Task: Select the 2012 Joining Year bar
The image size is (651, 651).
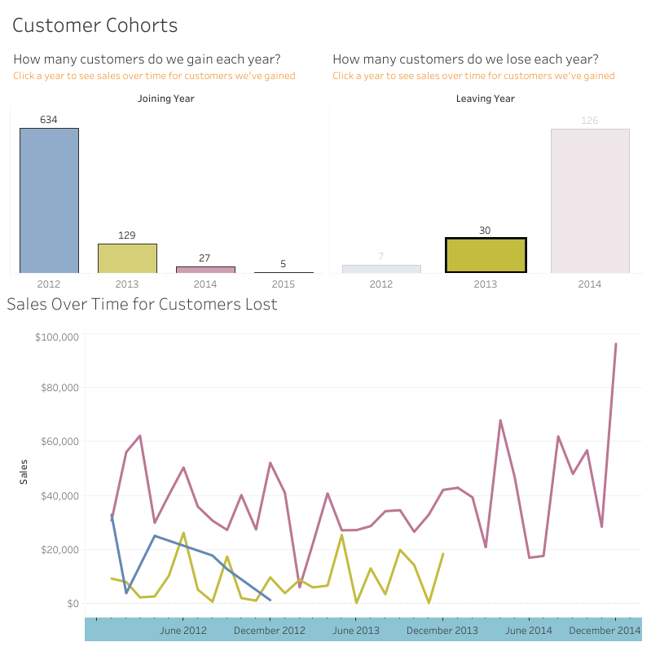Action: click(49, 200)
